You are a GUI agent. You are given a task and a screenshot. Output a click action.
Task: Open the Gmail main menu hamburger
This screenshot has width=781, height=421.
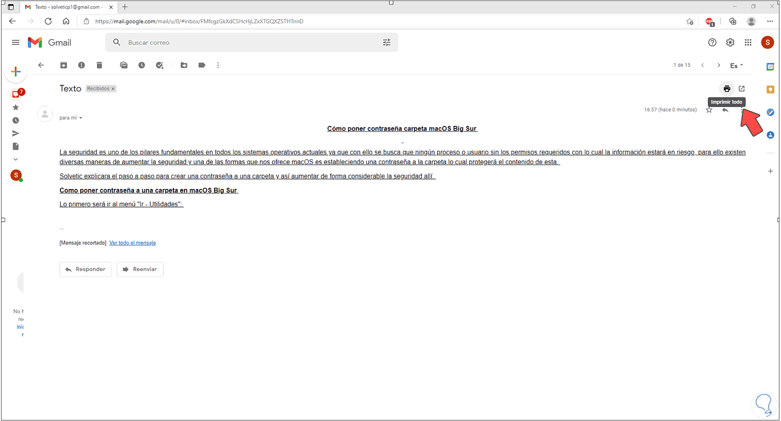[16, 43]
